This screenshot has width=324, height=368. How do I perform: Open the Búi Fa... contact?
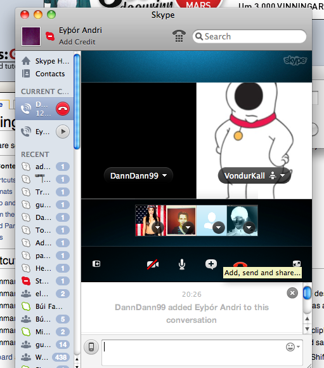pos(45,306)
